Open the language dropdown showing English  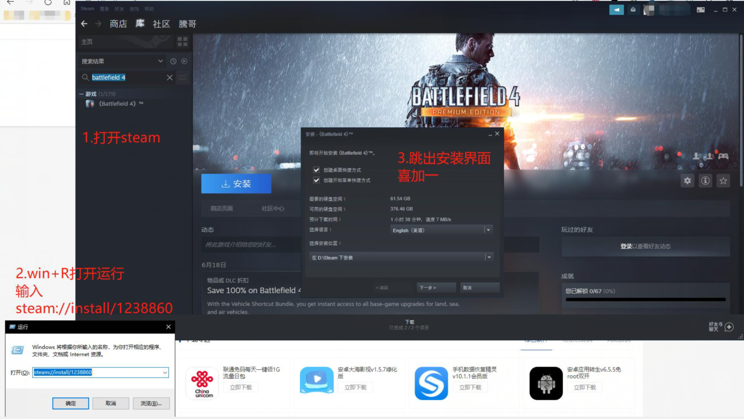441,230
